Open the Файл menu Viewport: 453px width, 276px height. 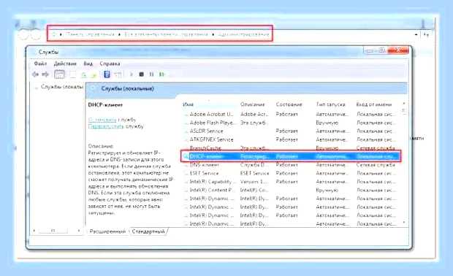[x=40, y=64]
